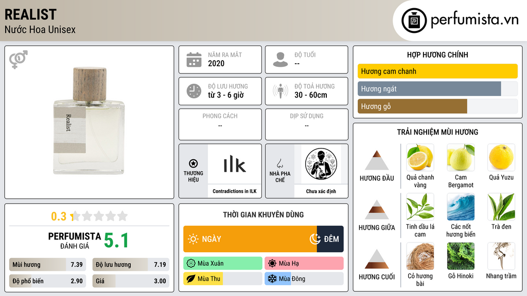
Task: Click the moon icon beside Đêm
Action: tap(315, 239)
